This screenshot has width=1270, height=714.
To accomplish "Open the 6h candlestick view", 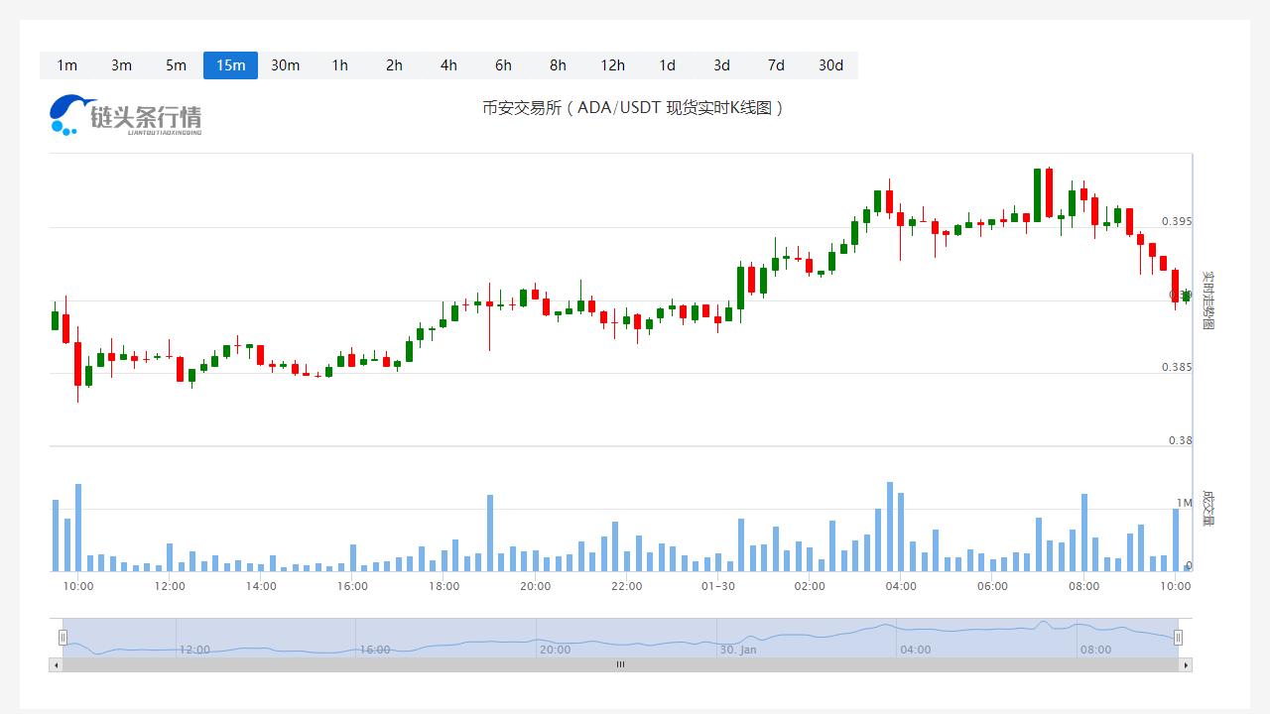I will pyautogui.click(x=503, y=65).
